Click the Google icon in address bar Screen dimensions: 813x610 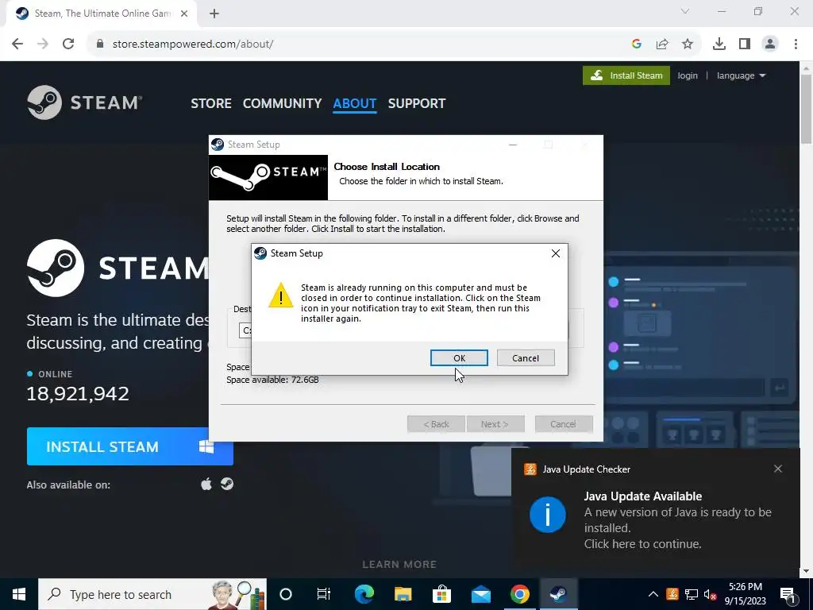click(x=636, y=44)
